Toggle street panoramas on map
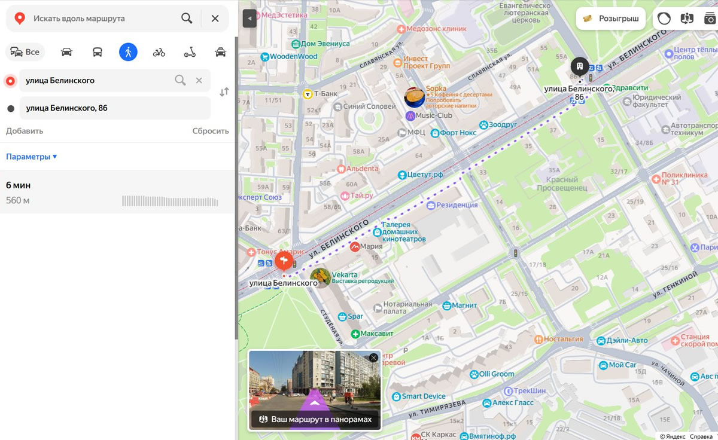The image size is (718, 440). point(687,19)
